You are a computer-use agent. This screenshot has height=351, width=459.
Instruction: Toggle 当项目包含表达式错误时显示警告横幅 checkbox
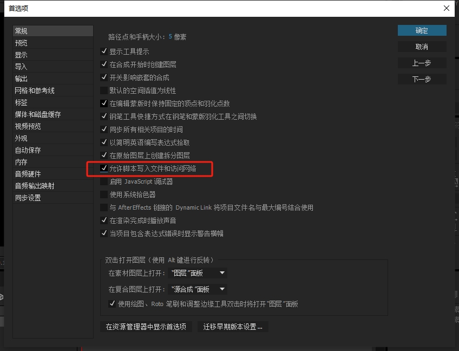104,233
